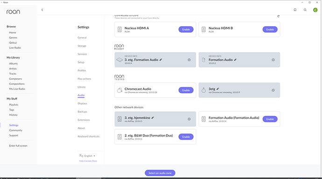Open Tags under My Stuff

click(12, 110)
